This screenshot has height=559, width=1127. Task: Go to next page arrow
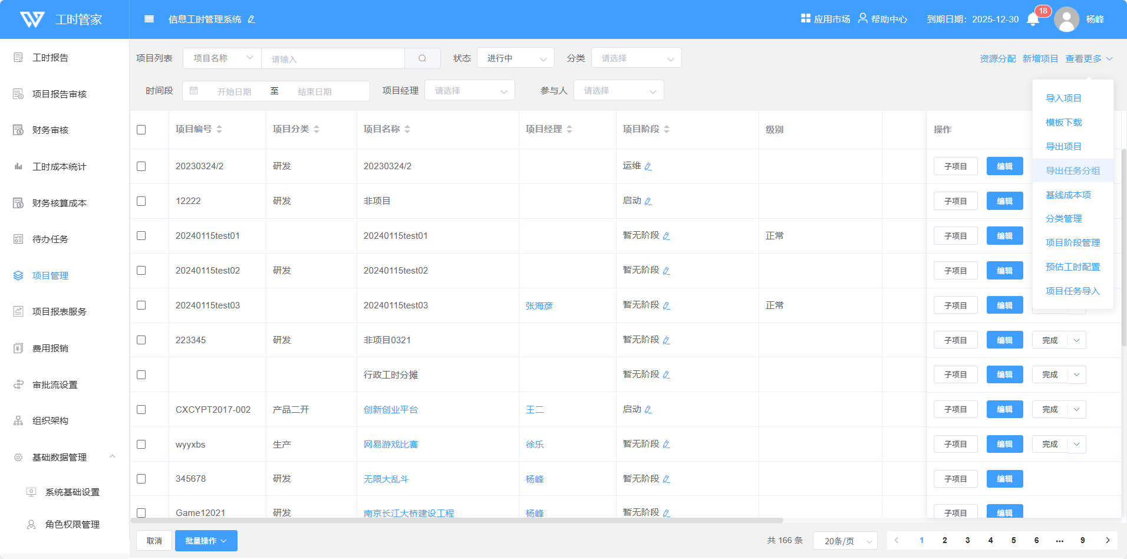coord(1108,540)
